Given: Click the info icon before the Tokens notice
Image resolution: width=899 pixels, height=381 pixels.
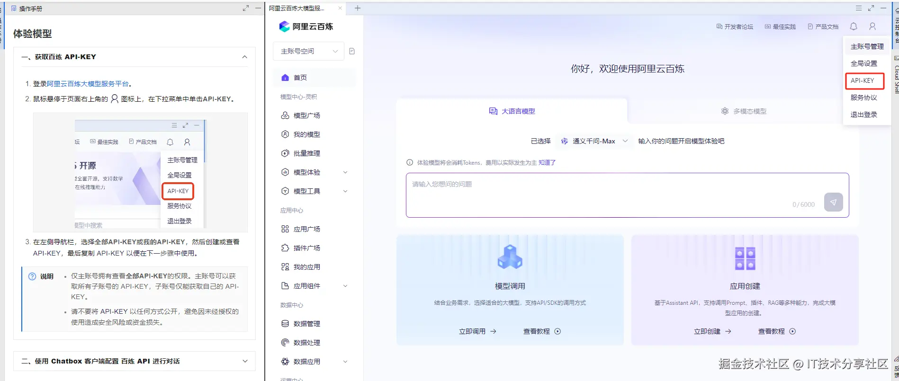Looking at the screenshot, I should point(410,162).
